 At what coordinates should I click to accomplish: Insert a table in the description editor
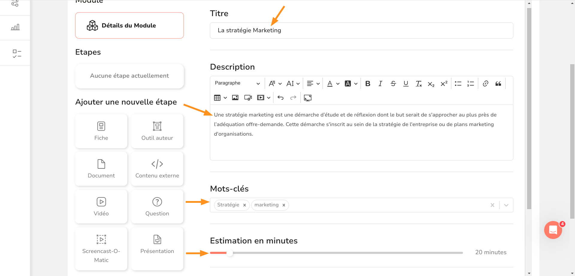(217, 97)
